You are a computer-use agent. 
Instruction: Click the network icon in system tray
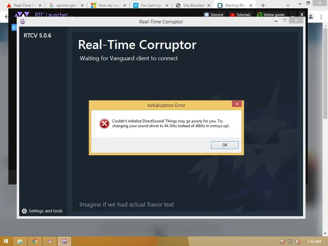290,242
